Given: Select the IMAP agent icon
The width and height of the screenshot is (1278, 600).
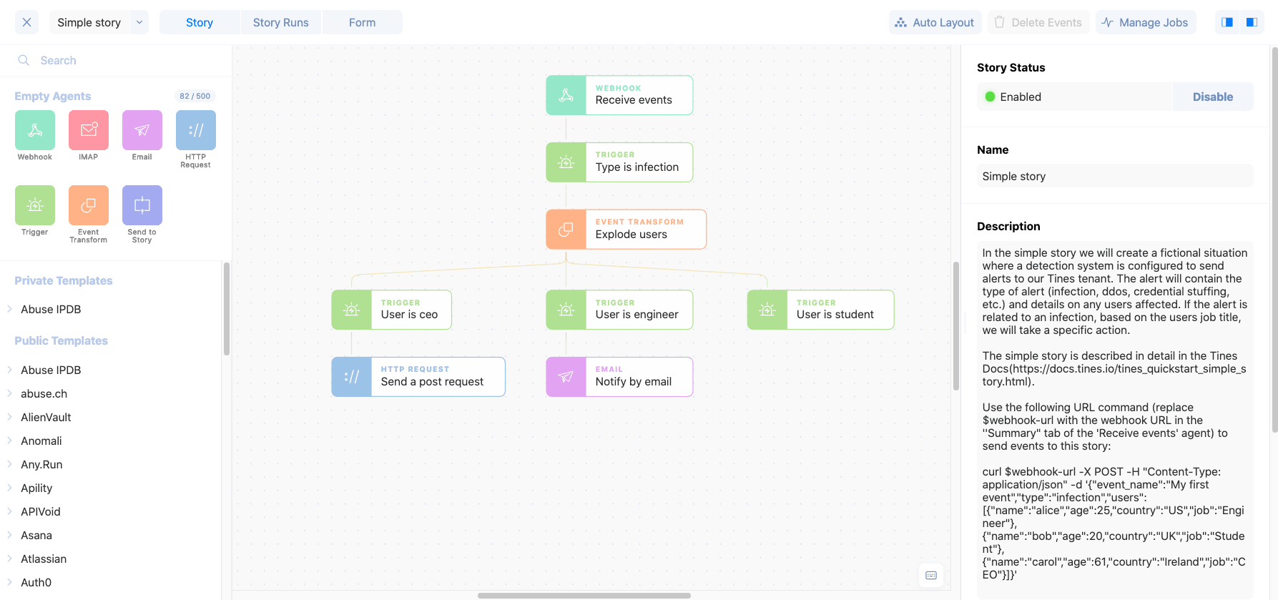Looking at the screenshot, I should [x=89, y=130].
